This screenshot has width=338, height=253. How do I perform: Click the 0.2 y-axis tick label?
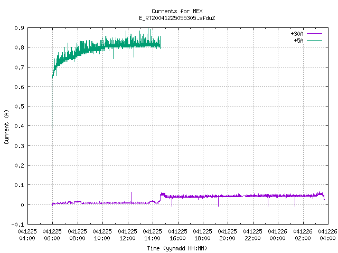(x=19, y=166)
